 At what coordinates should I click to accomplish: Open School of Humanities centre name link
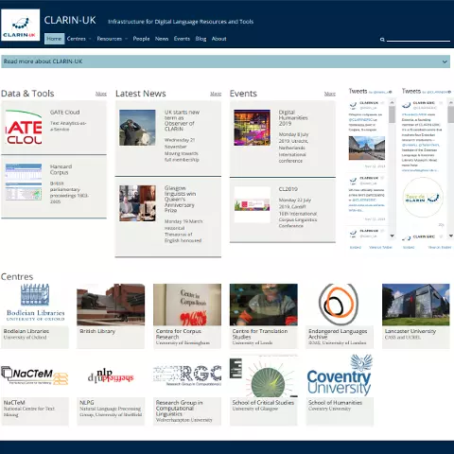click(335, 403)
